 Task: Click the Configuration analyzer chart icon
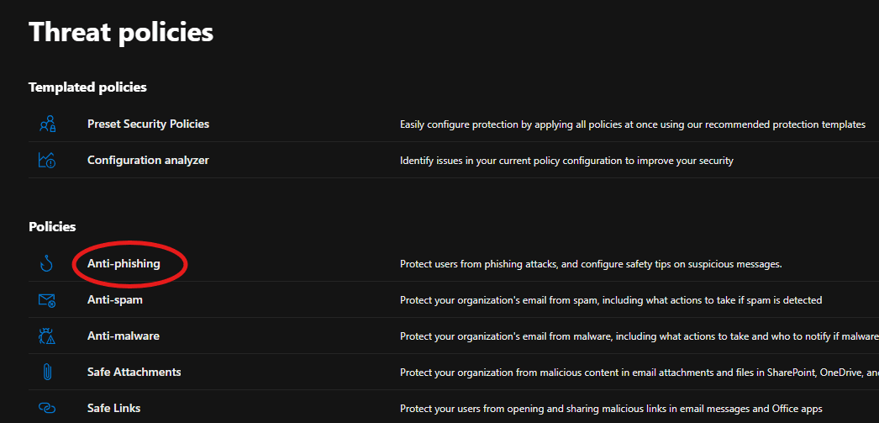(x=47, y=160)
